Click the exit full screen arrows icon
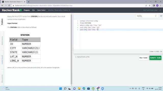The image size is (163, 91). coord(160,10)
